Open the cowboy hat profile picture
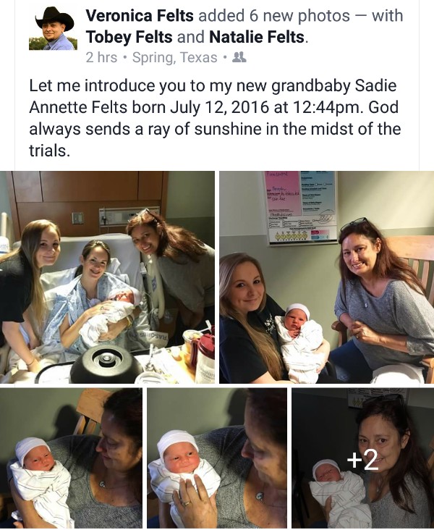This screenshot has height=530, width=434. pyautogui.click(x=53, y=28)
